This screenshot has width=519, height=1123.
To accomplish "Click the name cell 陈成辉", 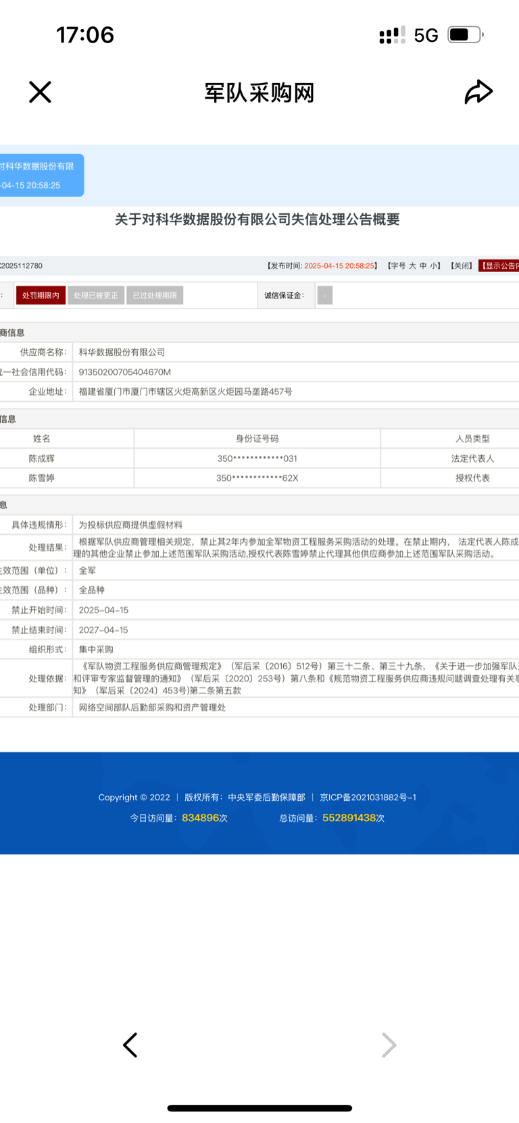I will tap(42, 459).
